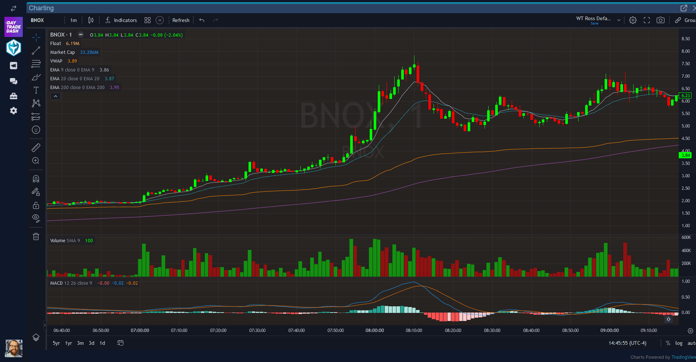This screenshot has height=362, width=696.
Task: Undo the last chart action
Action: click(202, 20)
